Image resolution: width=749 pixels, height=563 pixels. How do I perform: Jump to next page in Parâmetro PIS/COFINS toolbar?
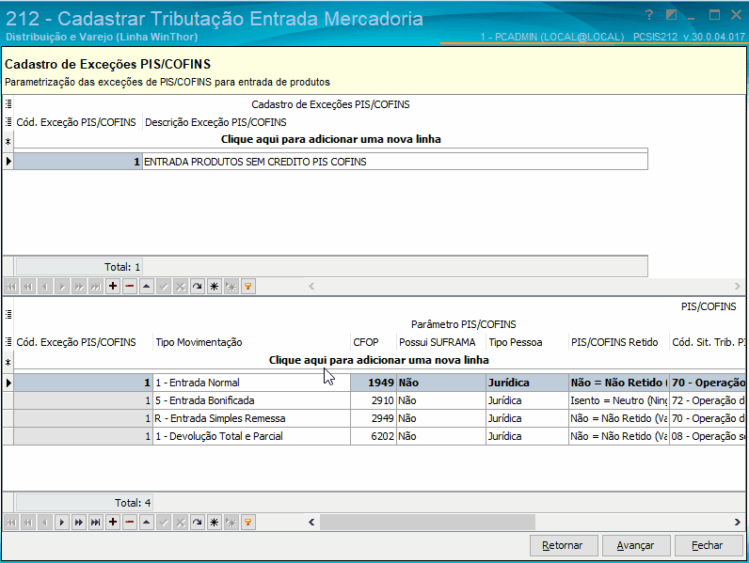[79, 522]
